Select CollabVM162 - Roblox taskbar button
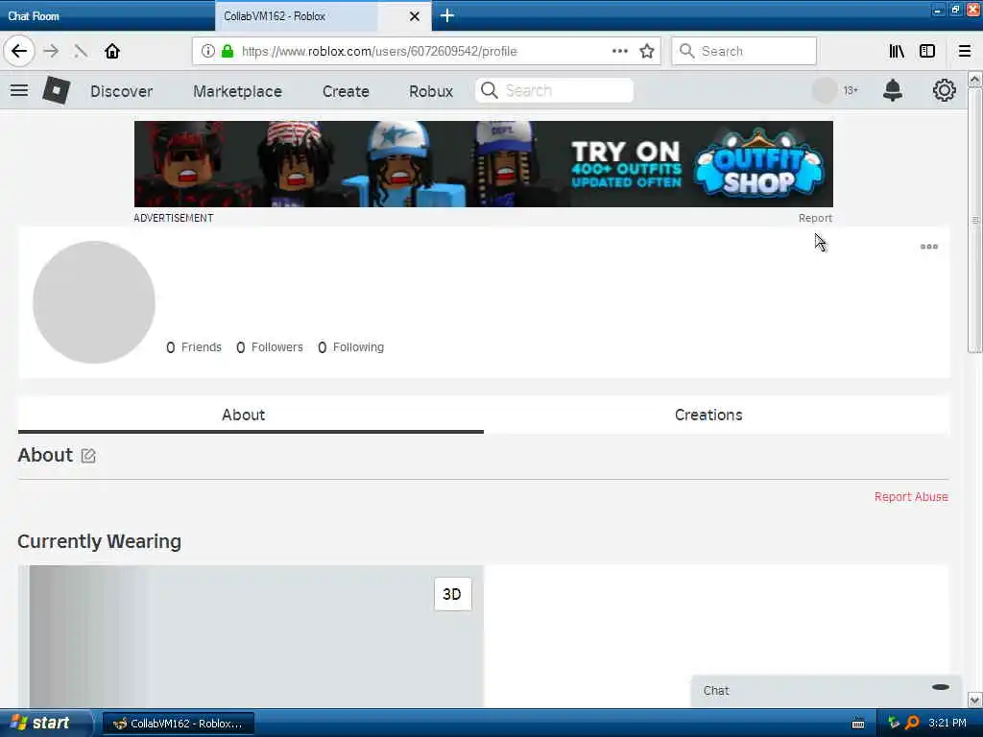983x737 pixels. tap(178, 724)
